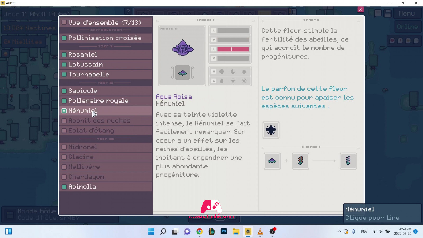Open taskbar Search
The height and width of the screenshot is (238, 423).
(163, 231)
